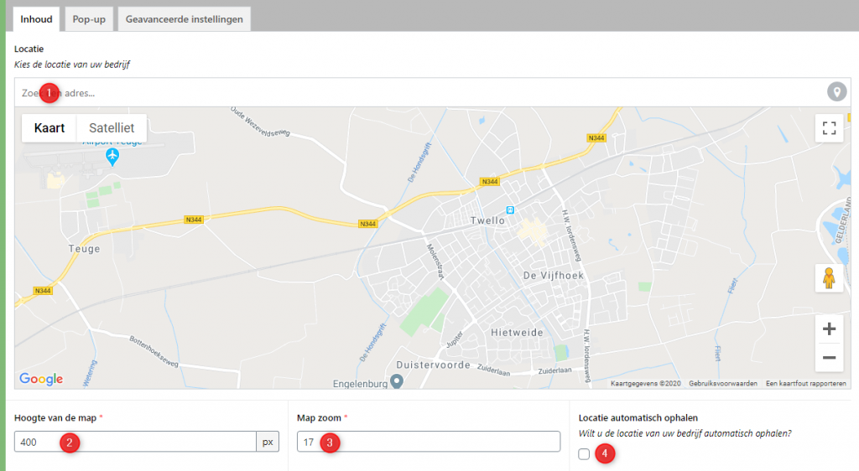Switch to the Pop-up tab
Screen dimensions: 859x471
[x=89, y=18]
